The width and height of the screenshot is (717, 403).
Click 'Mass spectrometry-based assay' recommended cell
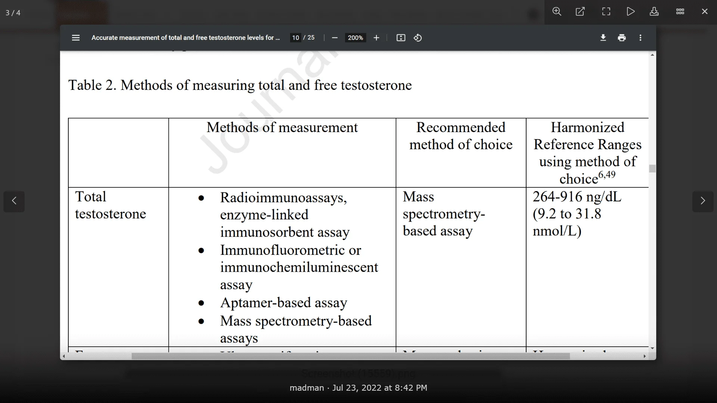click(444, 214)
